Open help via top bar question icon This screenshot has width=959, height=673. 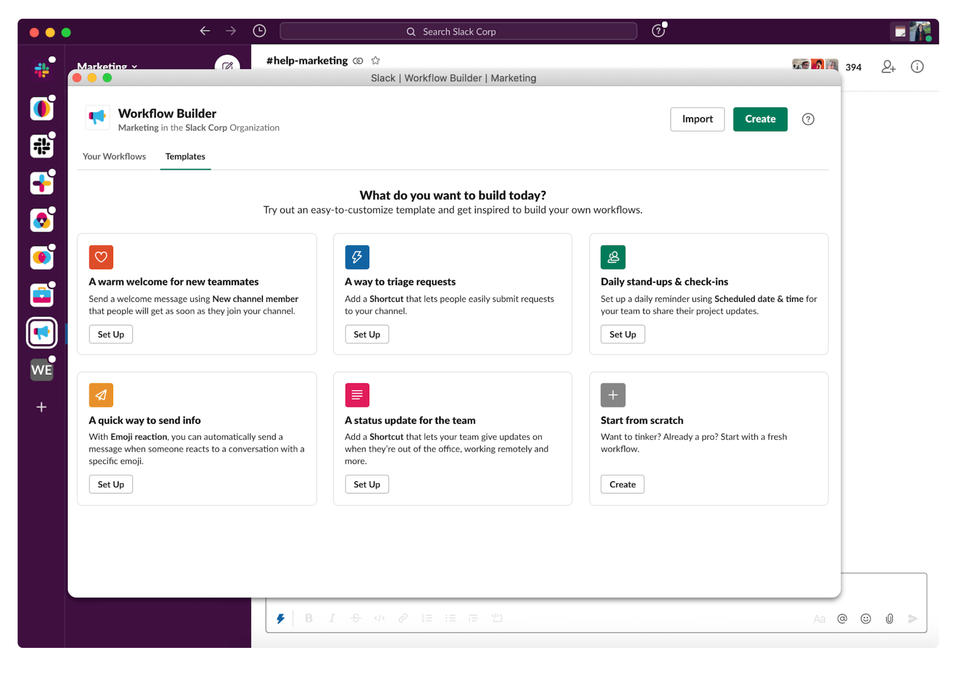click(x=658, y=31)
